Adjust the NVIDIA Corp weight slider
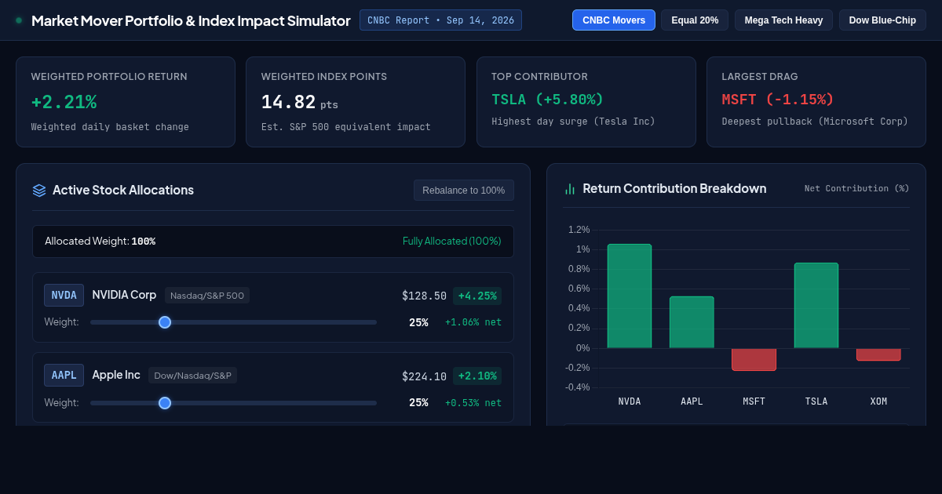The width and height of the screenshot is (942, 494). 233,322
